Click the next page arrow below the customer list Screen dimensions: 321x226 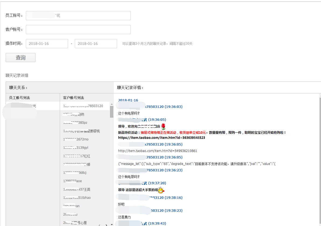point(106,225)
